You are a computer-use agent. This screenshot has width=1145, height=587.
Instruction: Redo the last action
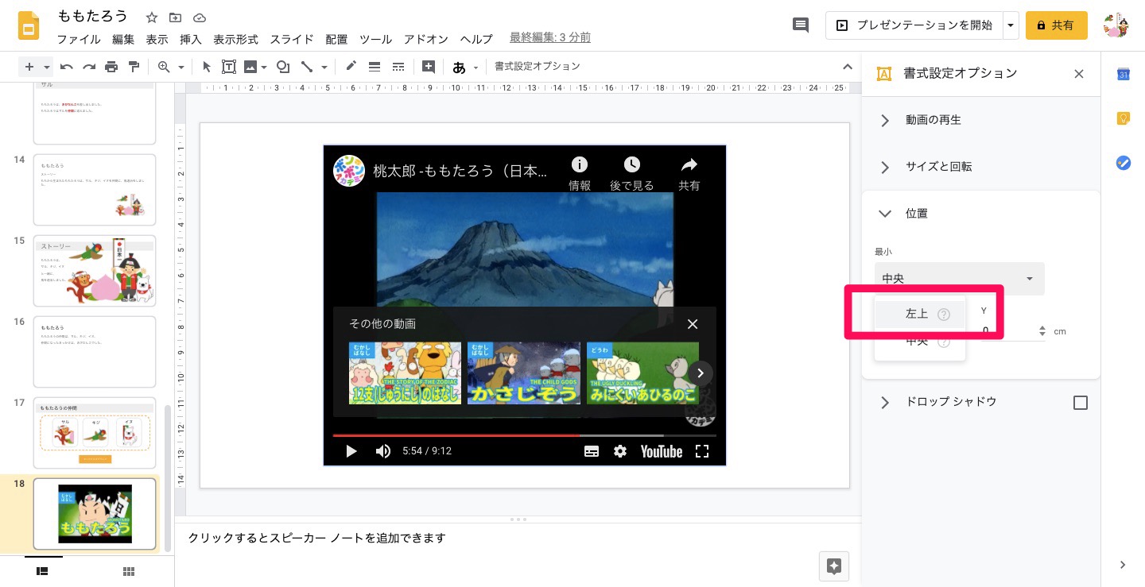pos(89,67)
